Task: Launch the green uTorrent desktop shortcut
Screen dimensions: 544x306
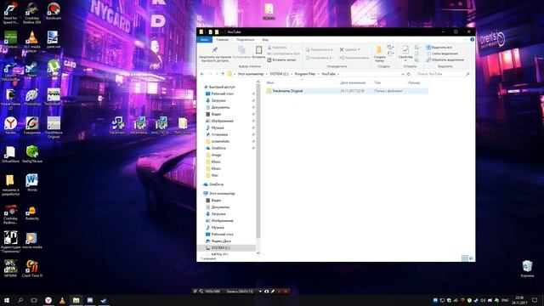Action: 54,66
